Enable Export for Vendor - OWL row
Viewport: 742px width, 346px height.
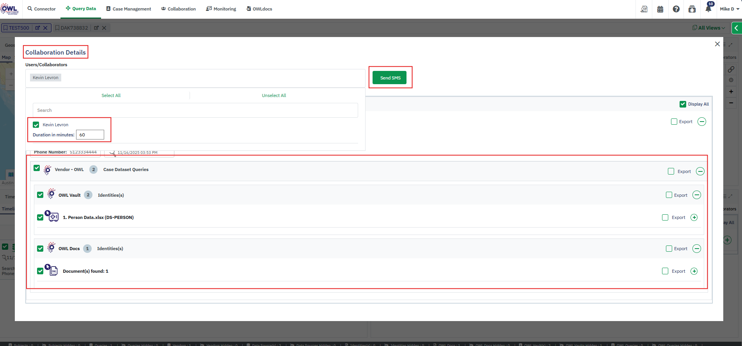click(671, 171)
